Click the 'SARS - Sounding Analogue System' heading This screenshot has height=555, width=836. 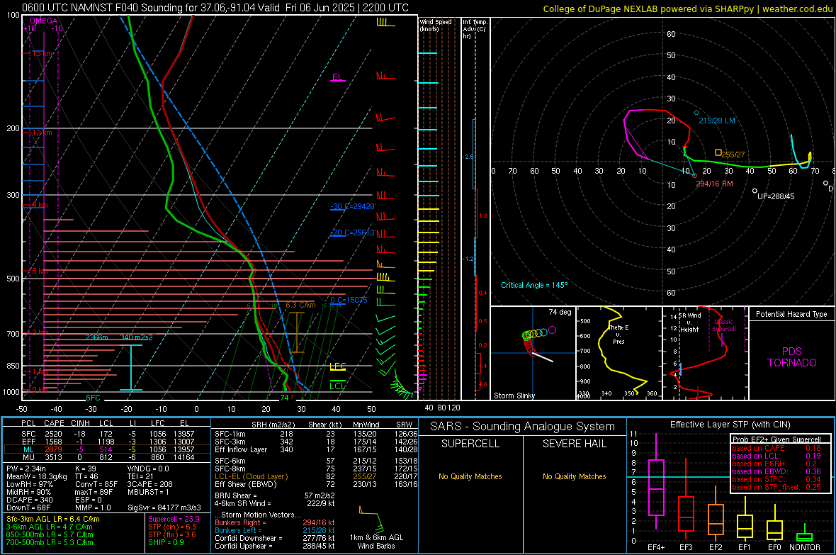tap(523, 427)
